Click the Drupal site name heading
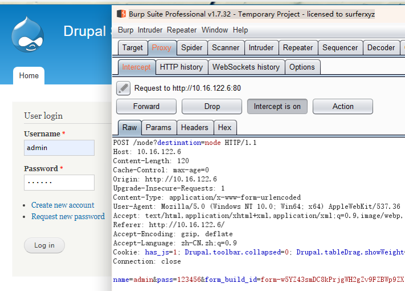 coord(87,31)
